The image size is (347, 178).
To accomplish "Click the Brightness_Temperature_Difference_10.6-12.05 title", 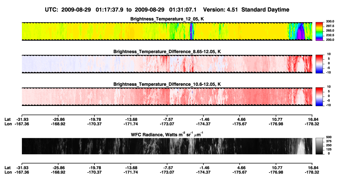I will point(167,84).
